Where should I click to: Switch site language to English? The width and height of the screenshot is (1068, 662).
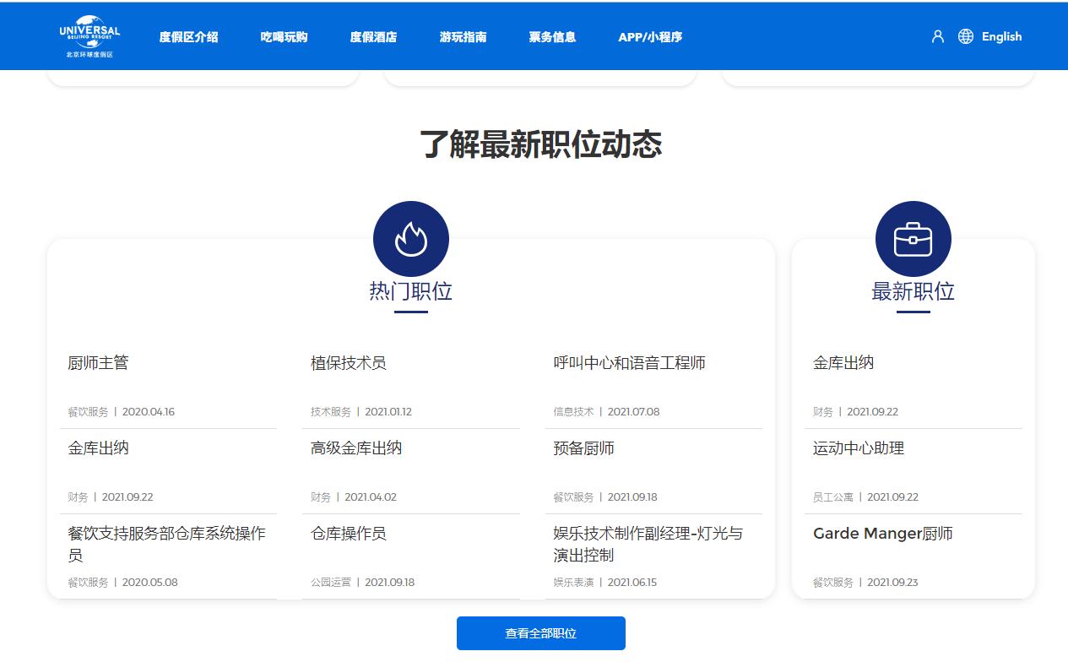coord(1001,36)
